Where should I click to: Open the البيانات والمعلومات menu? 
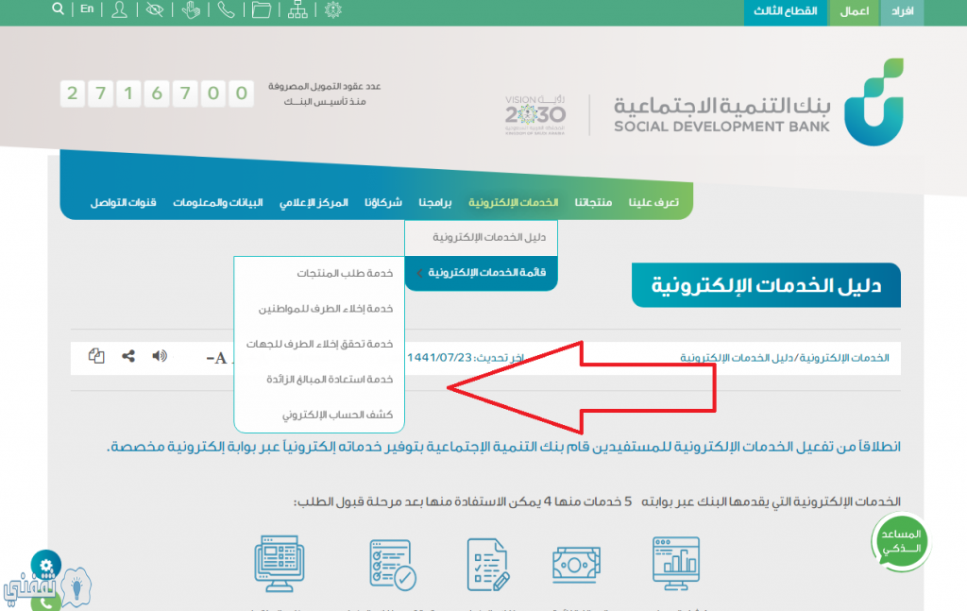pos(218,202)
